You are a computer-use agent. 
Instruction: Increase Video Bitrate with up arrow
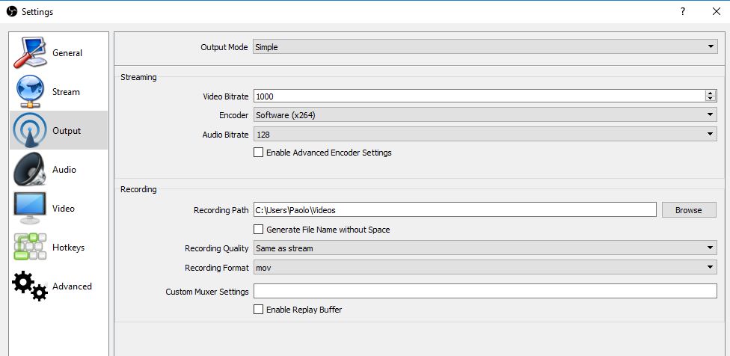(x=711, y=93)
